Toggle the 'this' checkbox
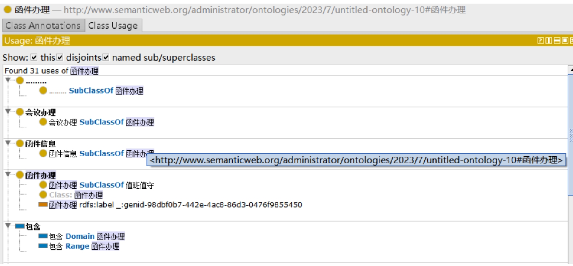Viewport: 573px width, 266px height. point(34,57)
